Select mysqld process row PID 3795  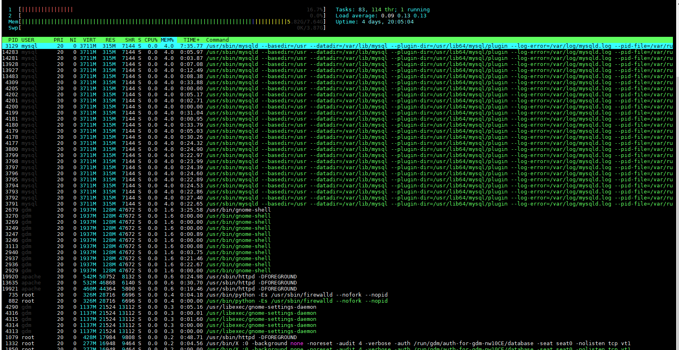(337, 180)
